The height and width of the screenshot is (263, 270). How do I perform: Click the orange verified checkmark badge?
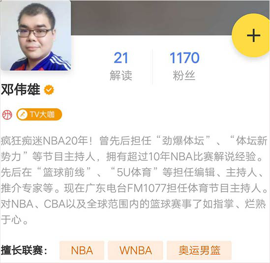tap(49, 89)
